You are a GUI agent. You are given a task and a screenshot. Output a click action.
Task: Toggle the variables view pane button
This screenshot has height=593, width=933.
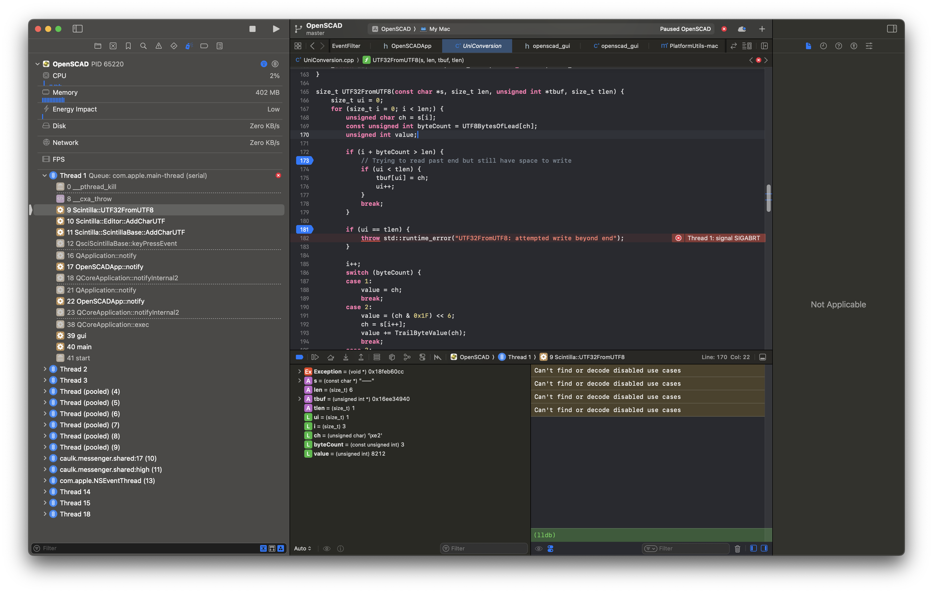pos(753,548)
